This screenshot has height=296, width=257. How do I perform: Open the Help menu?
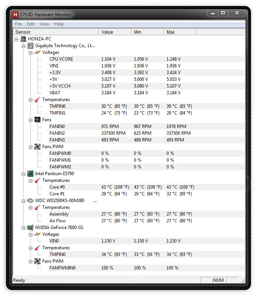[59, 24]
